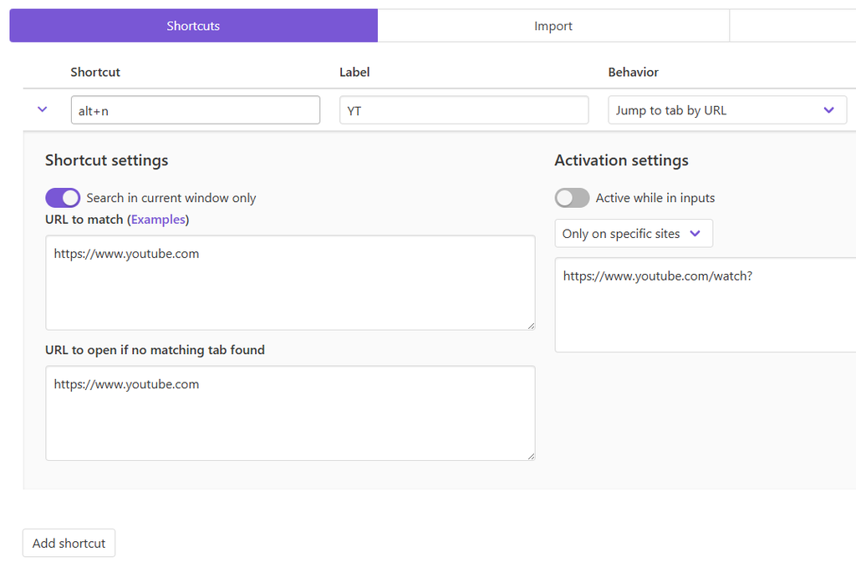This screenshot has width=856, height=562.
Task: Grab URL to match textarea resize handle
Action: (531, 326)
